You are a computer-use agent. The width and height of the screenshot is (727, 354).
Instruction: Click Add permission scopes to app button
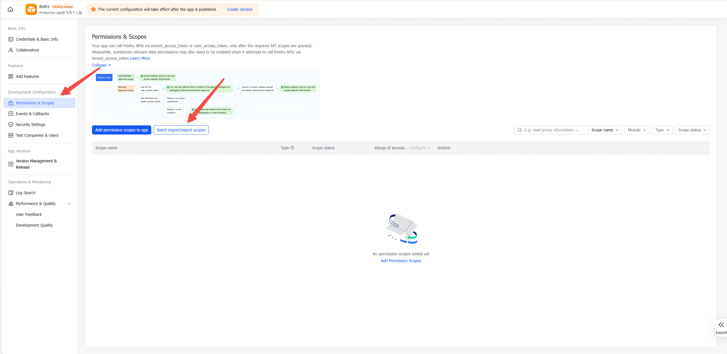click(122, 130)
